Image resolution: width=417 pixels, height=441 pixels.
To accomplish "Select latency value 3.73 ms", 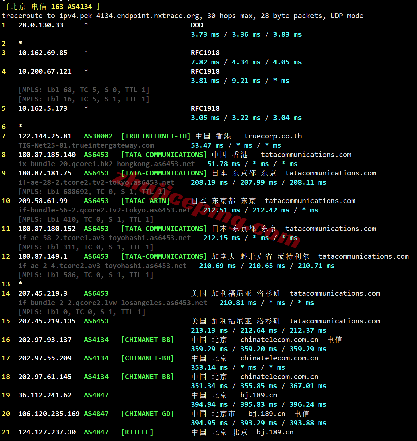I will [x=205, y=34].
